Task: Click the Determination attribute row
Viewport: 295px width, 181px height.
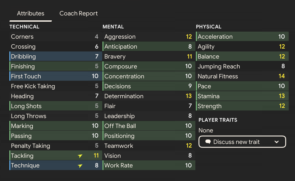Action: tap(149, 96)
